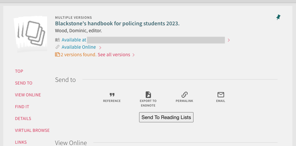Screen dimensions: 296x146
Task: Click the 'Send to' section heading
Action: (x=65, y=80)
